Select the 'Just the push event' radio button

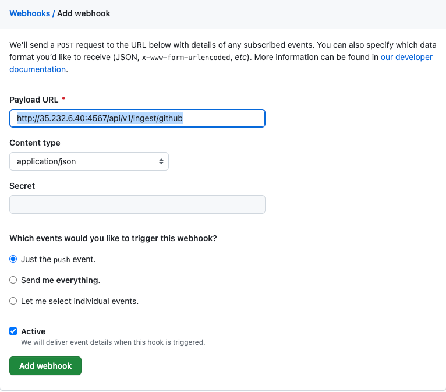point(13,259)
